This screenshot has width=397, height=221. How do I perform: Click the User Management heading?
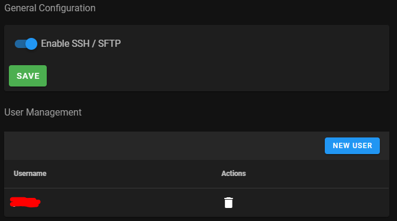[x=43, y=112]
